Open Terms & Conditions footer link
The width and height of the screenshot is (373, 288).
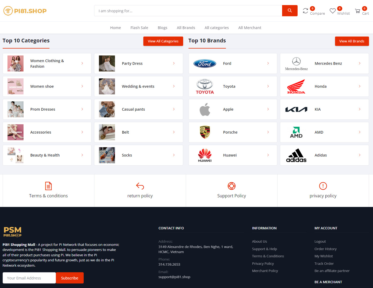pyautogui.click(x=268, y=256)
